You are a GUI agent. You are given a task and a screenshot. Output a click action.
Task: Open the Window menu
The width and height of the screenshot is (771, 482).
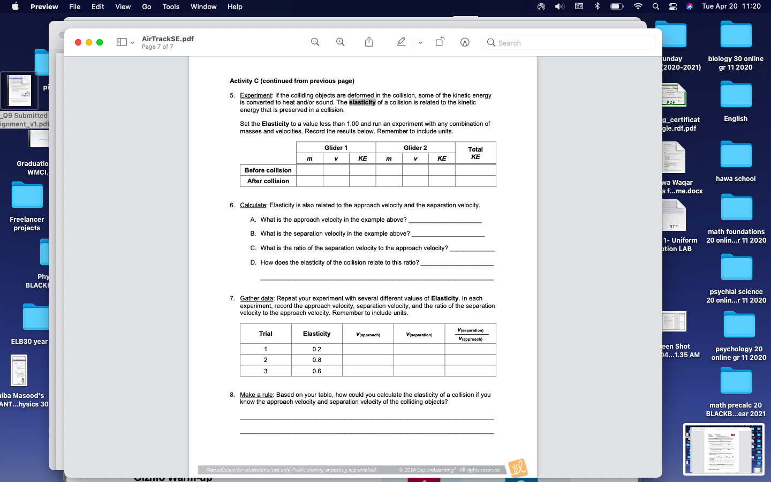(203, 6)
